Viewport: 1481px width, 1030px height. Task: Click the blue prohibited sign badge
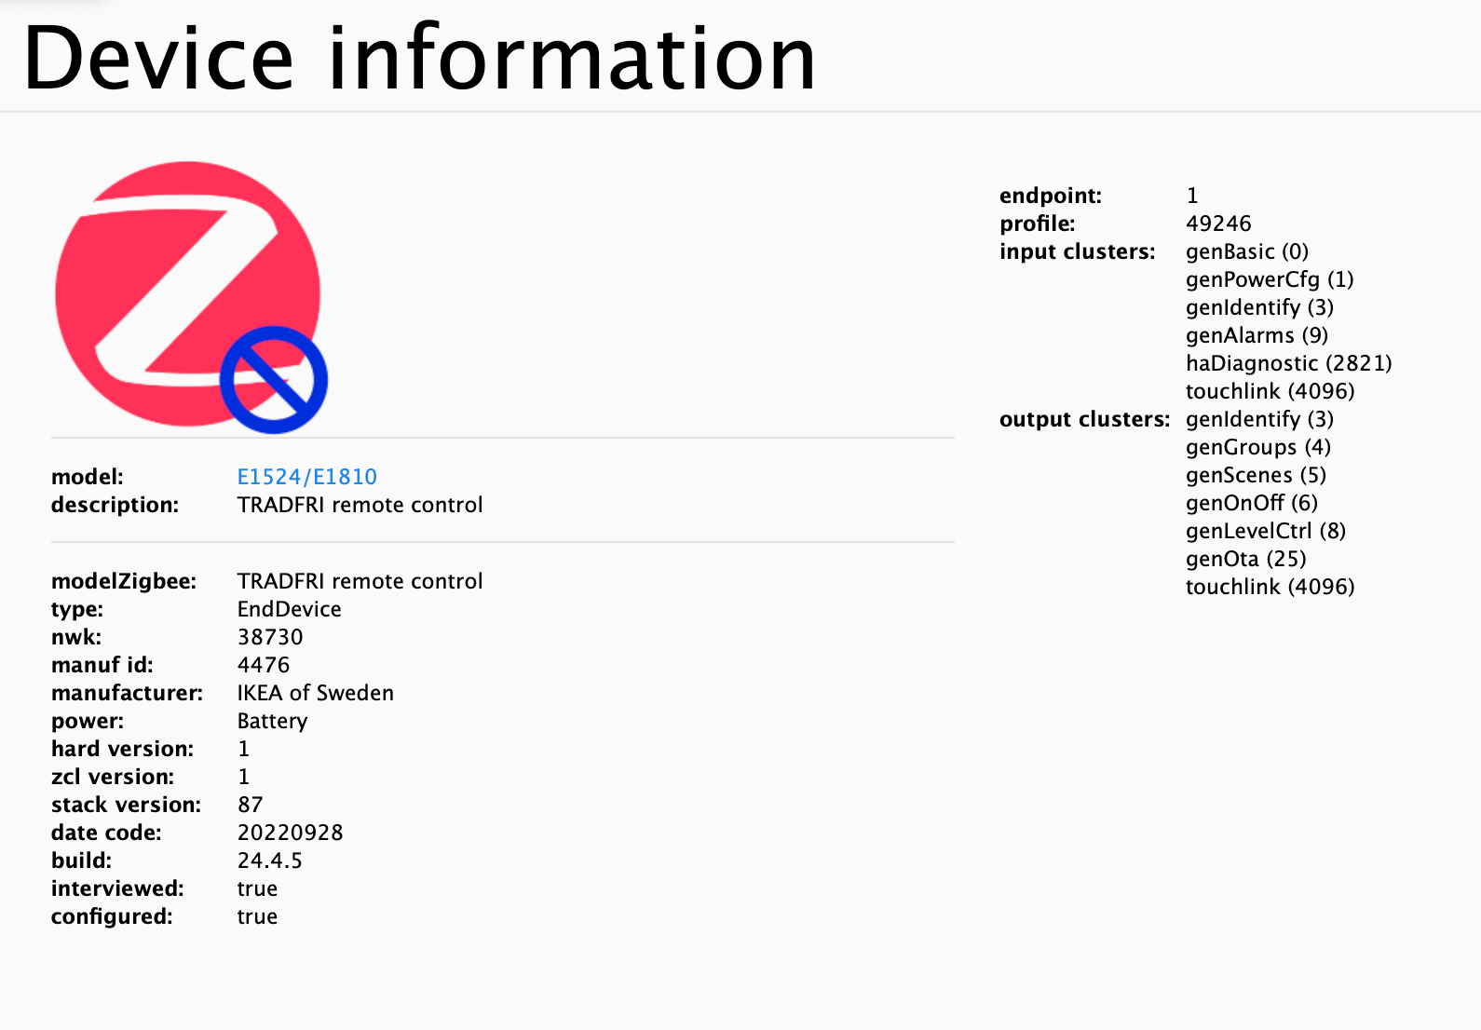click(x=274, y=379)
